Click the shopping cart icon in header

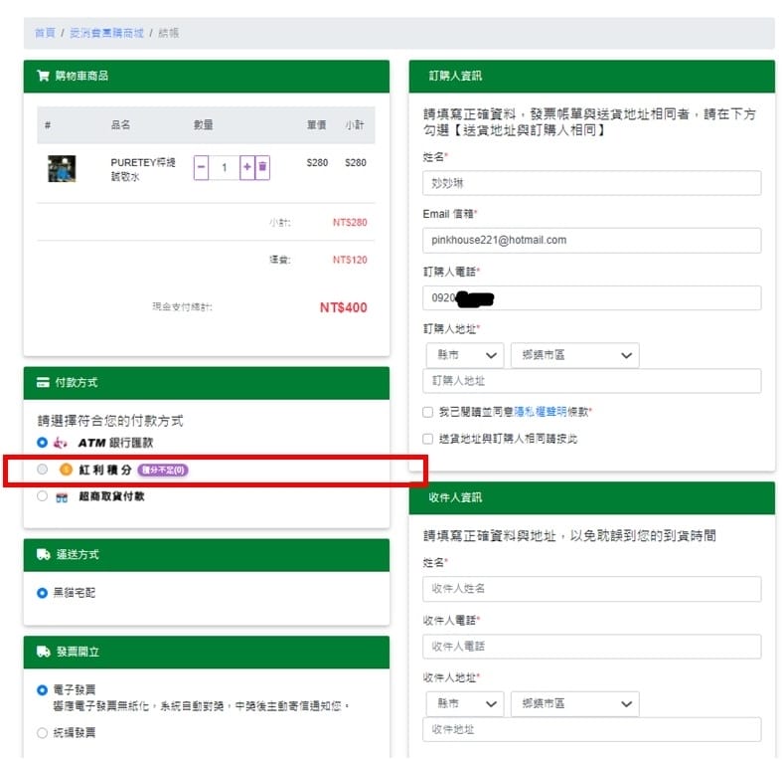pyautogui.click(x=43, y=76)
